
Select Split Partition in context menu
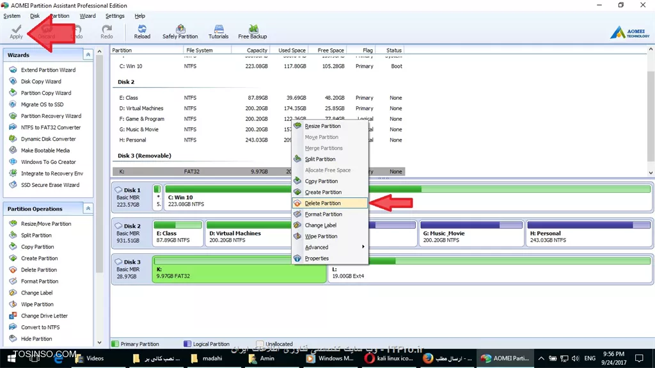pyautogui.click(x=330, y=159)
